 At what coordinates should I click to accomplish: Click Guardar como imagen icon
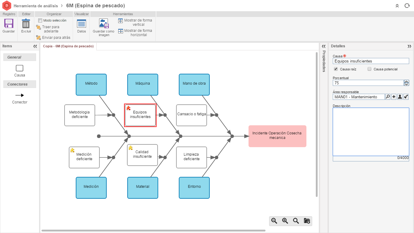coord(104,24)
